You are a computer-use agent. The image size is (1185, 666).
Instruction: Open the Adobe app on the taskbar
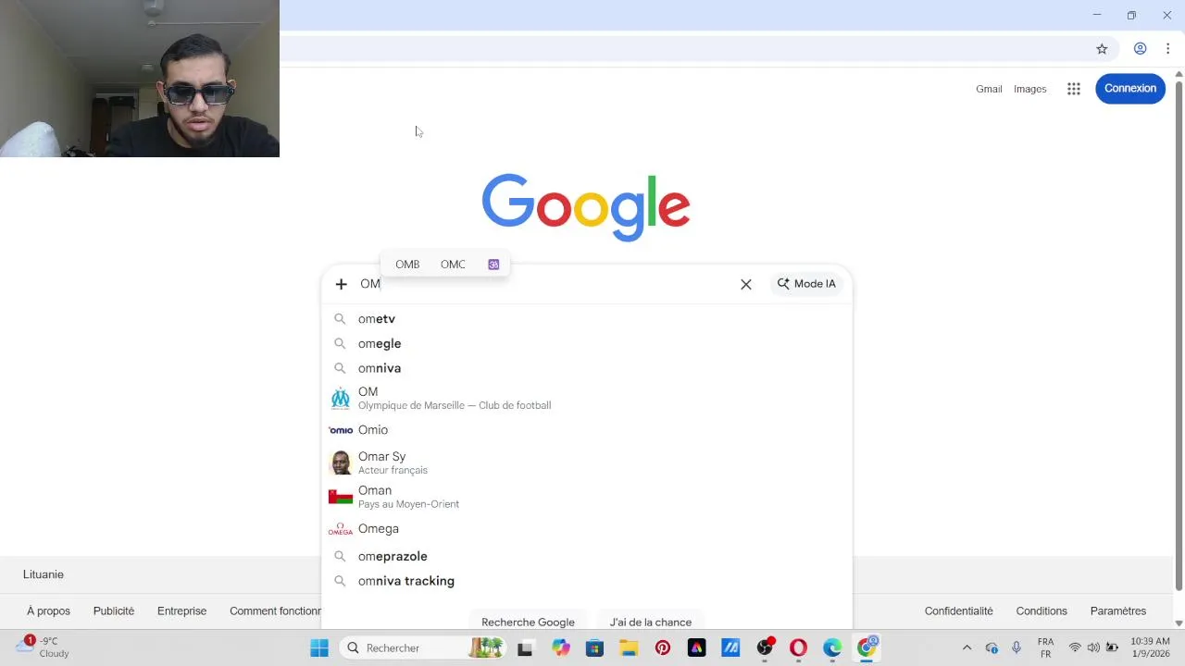pyautogui.click(x=696, y=647)
